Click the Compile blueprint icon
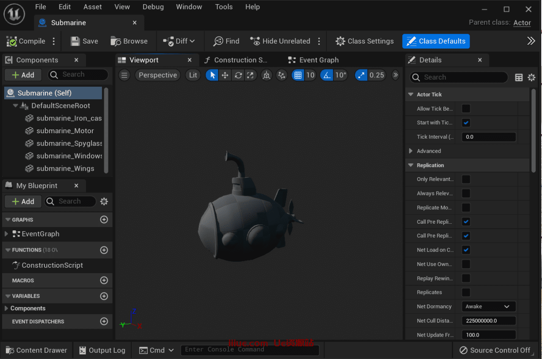Screen dimensions: 542x359 tap(12, 41)
